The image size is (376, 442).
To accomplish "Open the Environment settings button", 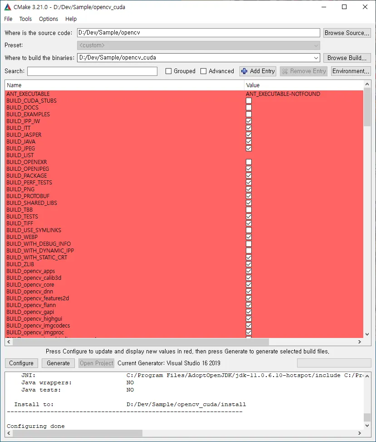I will (351, 71).
